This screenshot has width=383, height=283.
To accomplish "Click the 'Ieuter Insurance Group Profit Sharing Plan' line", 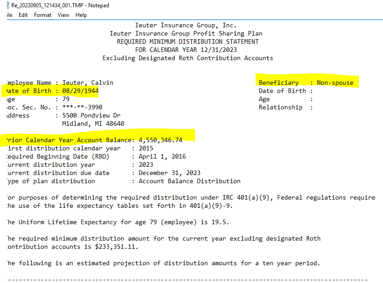I will [x=186, y=33].
